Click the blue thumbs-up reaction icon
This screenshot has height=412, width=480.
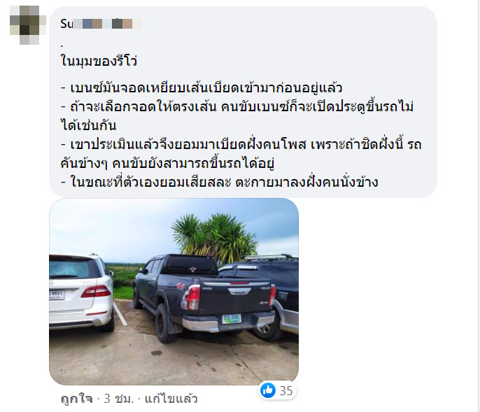tap(268, 390)
